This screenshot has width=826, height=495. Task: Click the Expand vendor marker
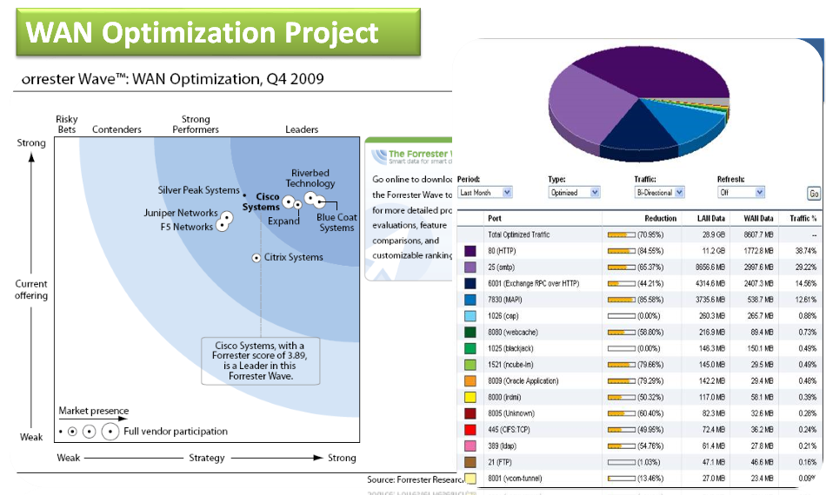click(x=297, y=204)
